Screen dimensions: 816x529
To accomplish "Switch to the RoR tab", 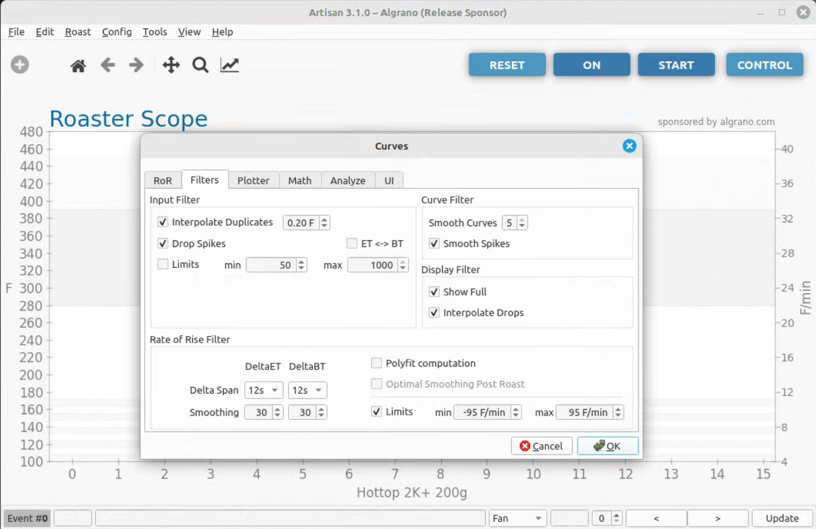I will 163,180.
